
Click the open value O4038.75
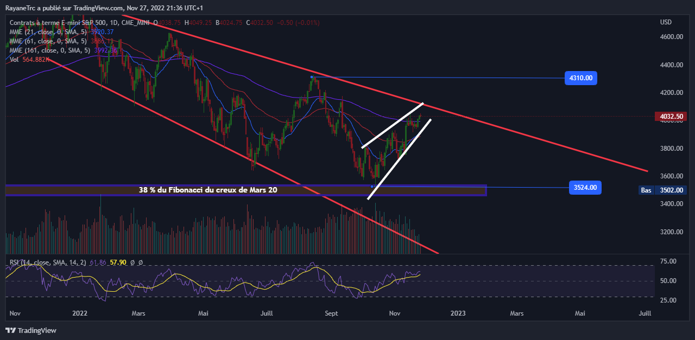pyautogui.click(x=168, y=23)
